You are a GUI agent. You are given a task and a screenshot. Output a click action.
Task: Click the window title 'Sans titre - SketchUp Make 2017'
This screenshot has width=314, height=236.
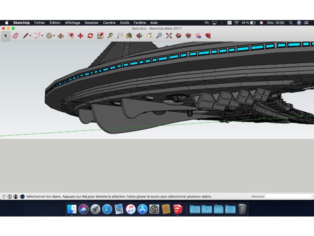tap(156, 28)
